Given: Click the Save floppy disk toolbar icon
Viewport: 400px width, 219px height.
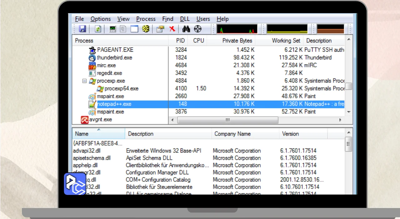Looking at the screenshot, I should tap(82, 29).
